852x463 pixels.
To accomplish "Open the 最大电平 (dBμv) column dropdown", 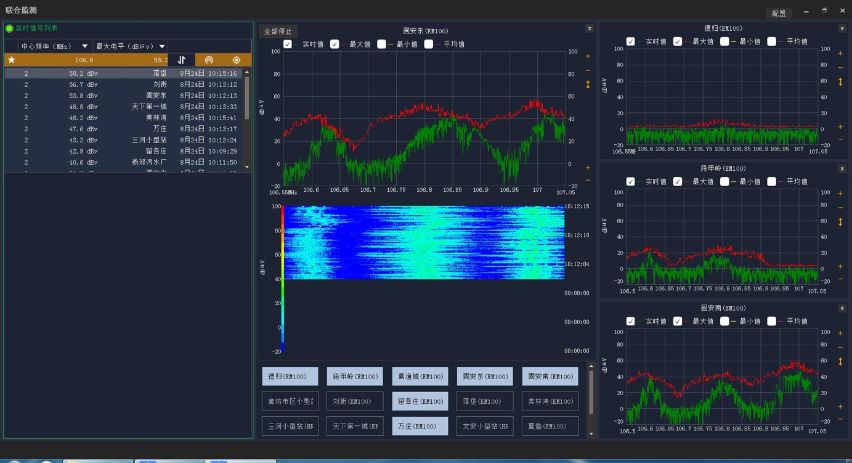I will [162, 46].
